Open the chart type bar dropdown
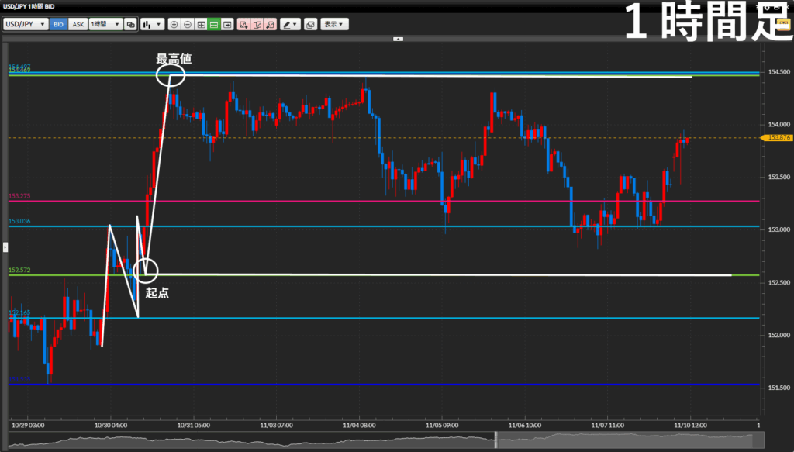Screen dimensions: 794x452 click(x=151, y=24)
